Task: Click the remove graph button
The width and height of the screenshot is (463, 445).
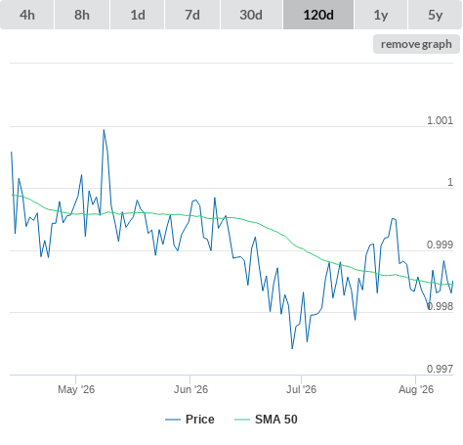Action: pyautogui.click(x=416, y=44)
